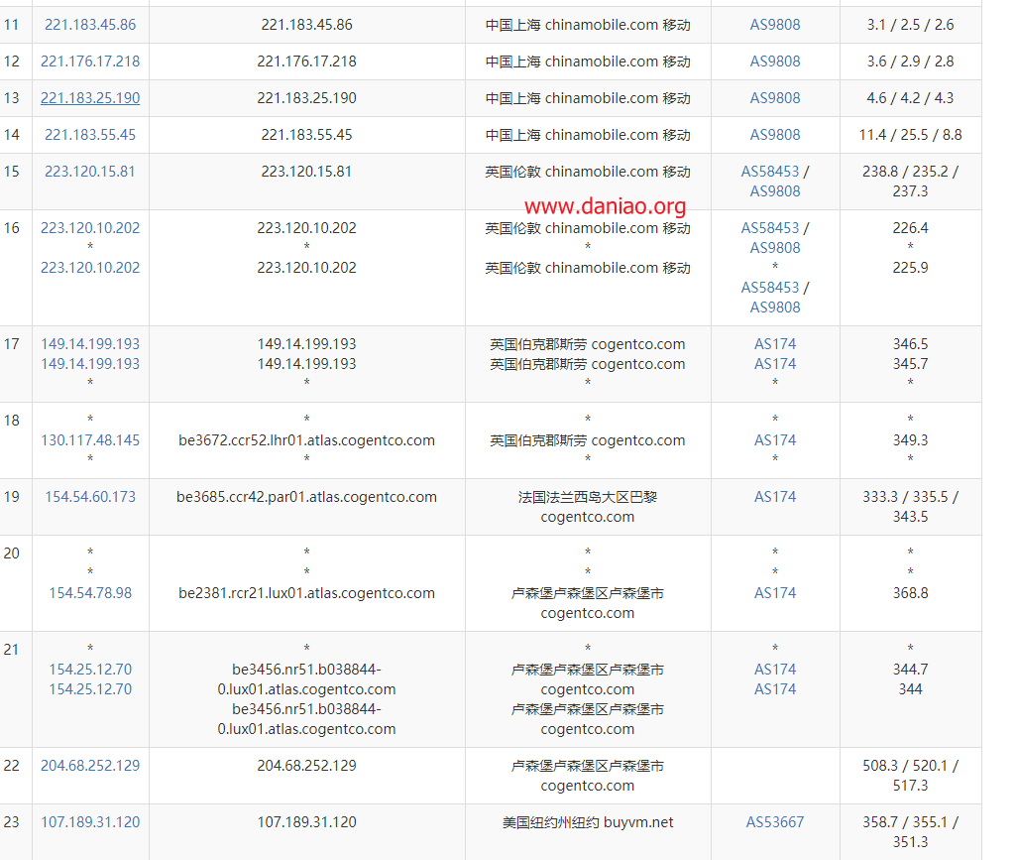Select hostname cell 107.189.31.120 in row 23
1016x860 pixels.
pos(306,821)
